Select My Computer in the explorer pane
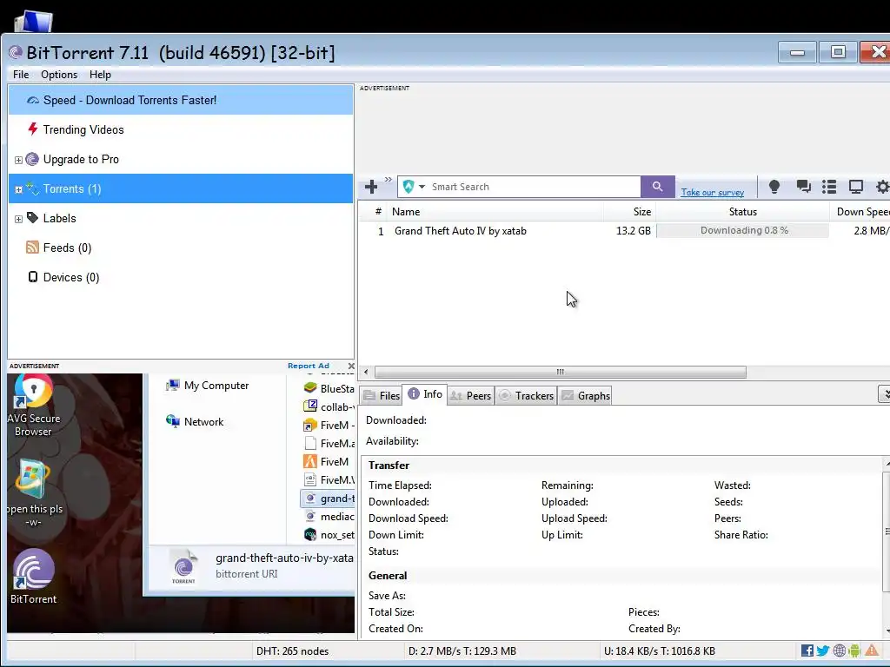Screen dimensions: 890x667 pos(207,386)
